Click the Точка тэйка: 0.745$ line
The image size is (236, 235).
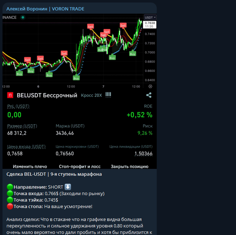coord(32,200)
